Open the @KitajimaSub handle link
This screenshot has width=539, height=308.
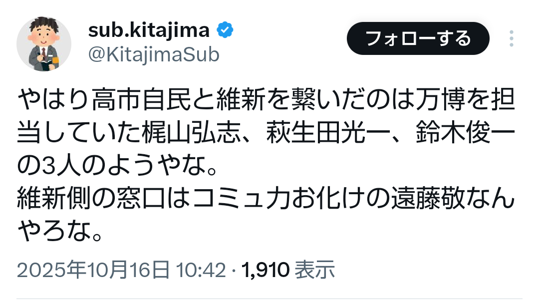(153, 55)
